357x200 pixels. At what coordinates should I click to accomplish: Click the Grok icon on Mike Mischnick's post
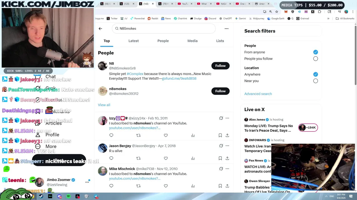[x=221, y=169]
